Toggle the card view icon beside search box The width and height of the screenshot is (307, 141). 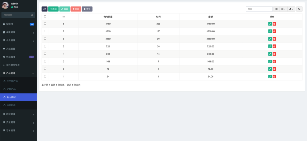[276, 9]
